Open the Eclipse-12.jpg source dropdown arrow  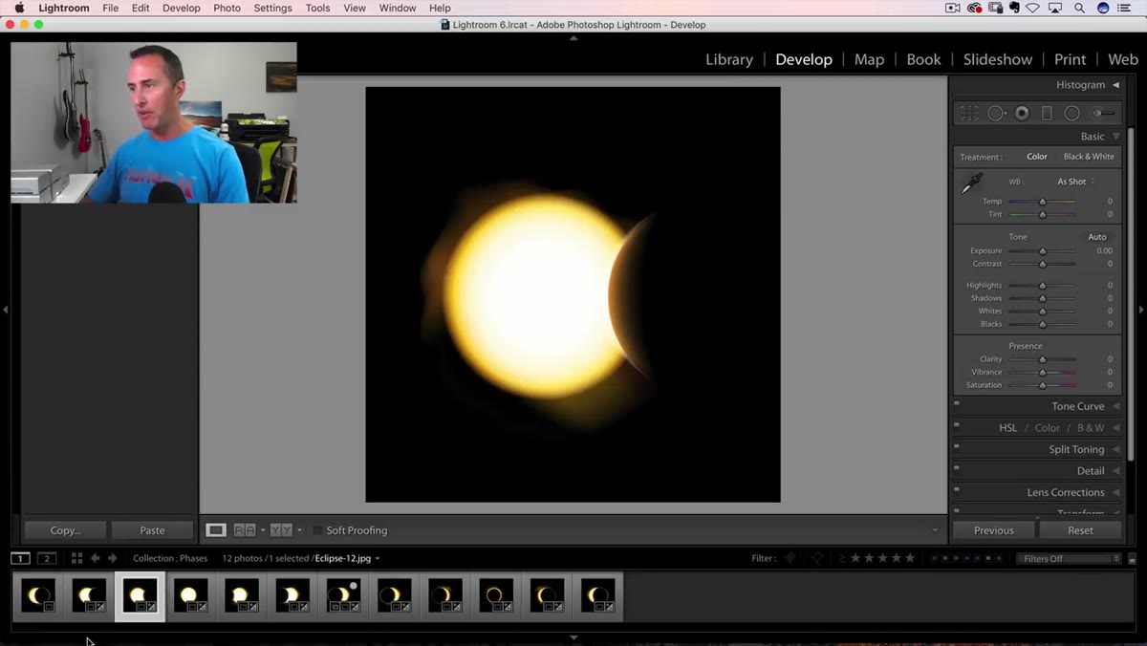tap(378, 559)
